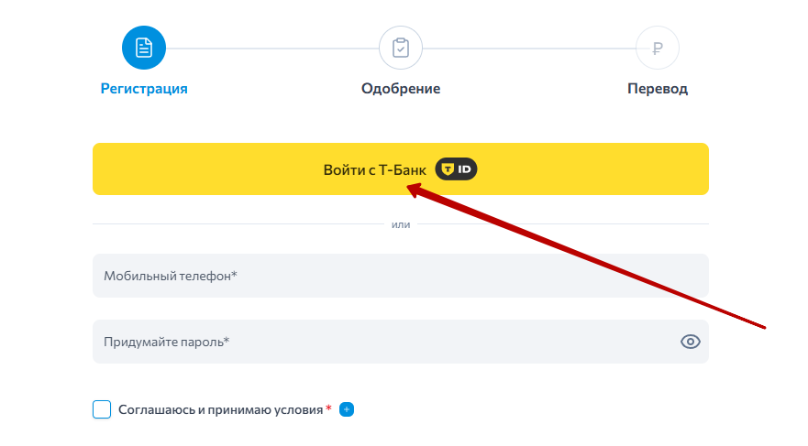The width and height of the screenshot is (808, 446).
Task: Click the Регистрация document step icon
Action: 144,48
